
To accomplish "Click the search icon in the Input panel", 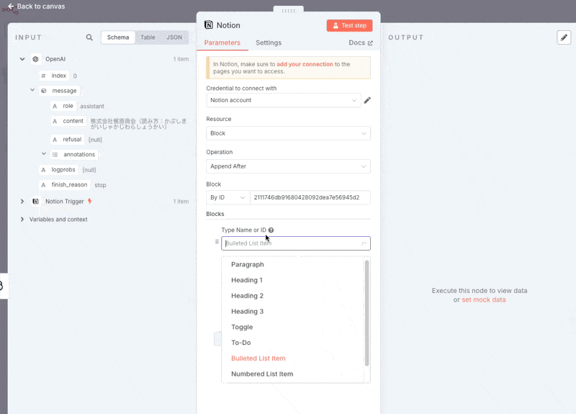I will (89, 37).
